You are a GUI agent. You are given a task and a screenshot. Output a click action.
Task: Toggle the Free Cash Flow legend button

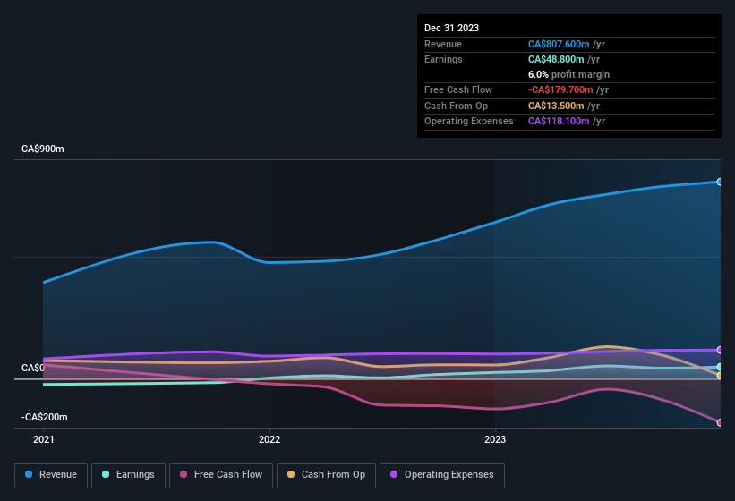(x=221, y=475)
